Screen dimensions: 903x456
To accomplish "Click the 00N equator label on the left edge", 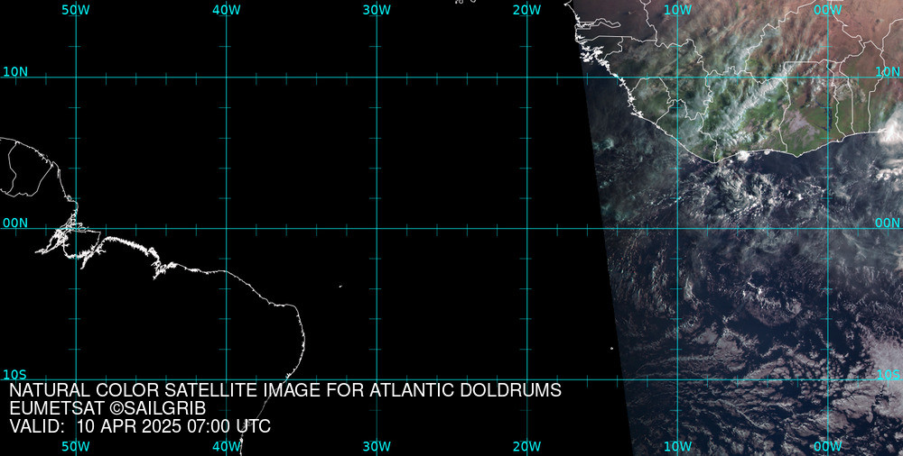I will click(x=15, y=223).
